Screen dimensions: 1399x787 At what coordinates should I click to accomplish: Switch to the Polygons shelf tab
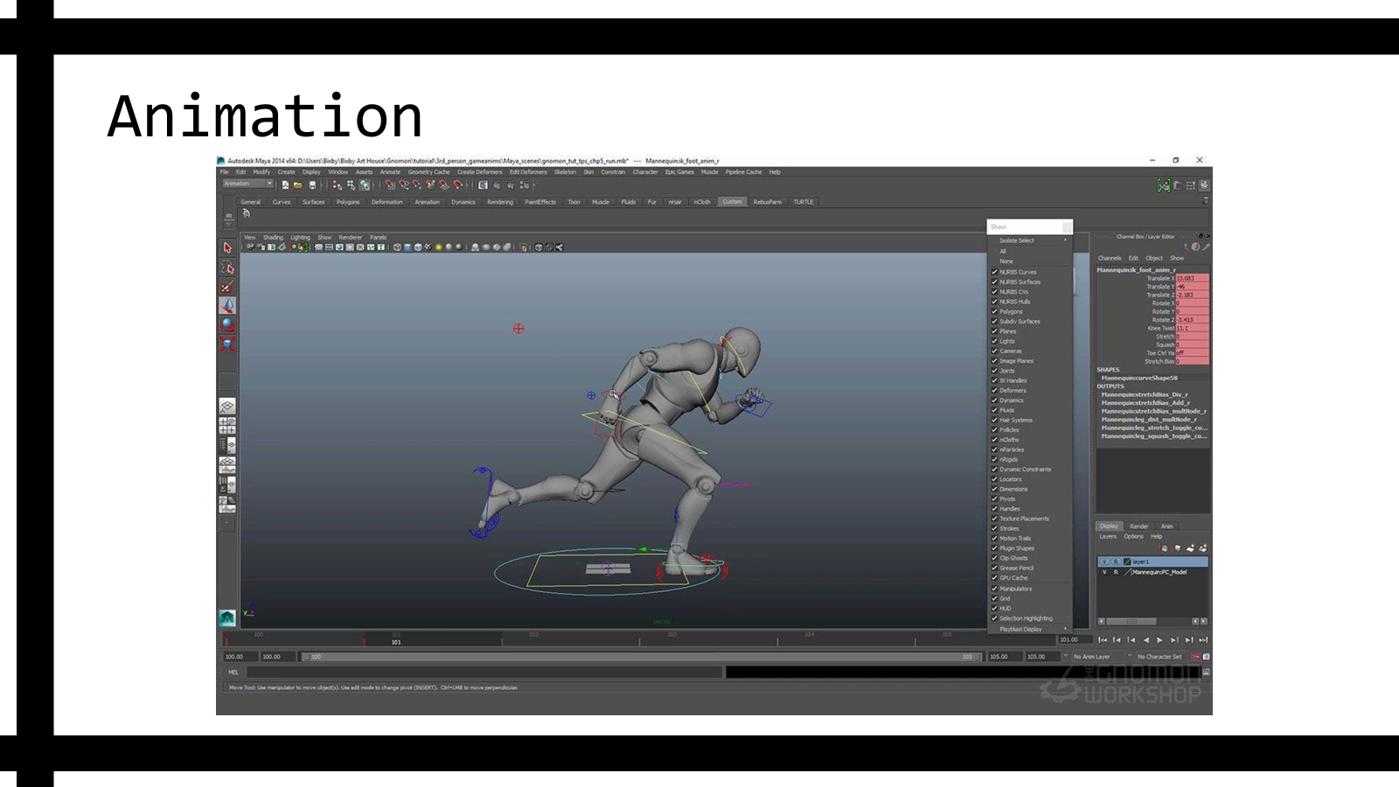pyautogui.click(x=348, y=202)
